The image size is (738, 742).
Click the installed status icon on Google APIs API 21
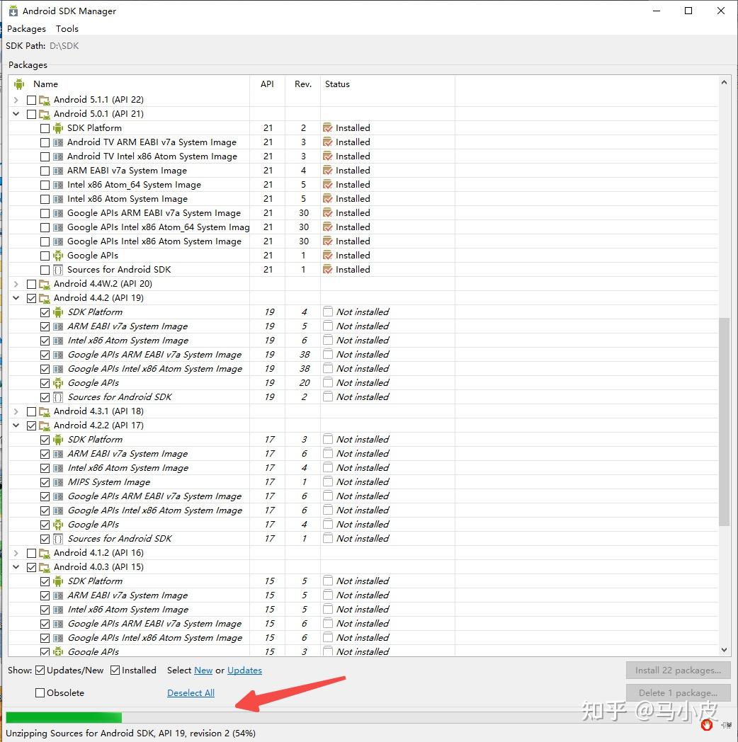pyautogui.click(x=328, y=256)
